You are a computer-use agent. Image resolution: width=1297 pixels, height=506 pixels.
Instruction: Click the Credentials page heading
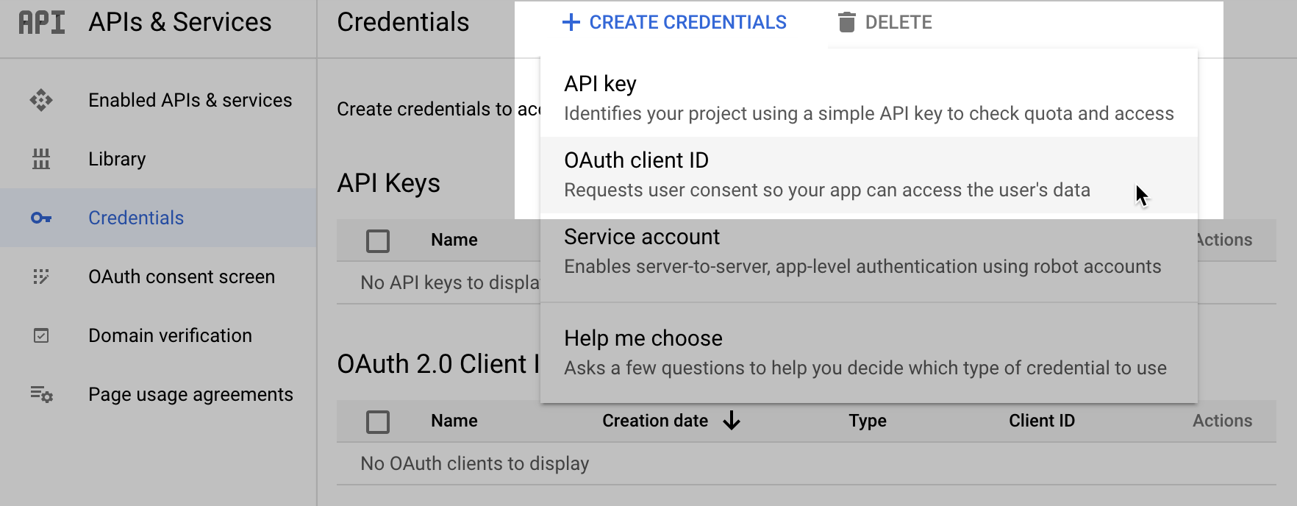pyautogui.click(x=403, y=22)
